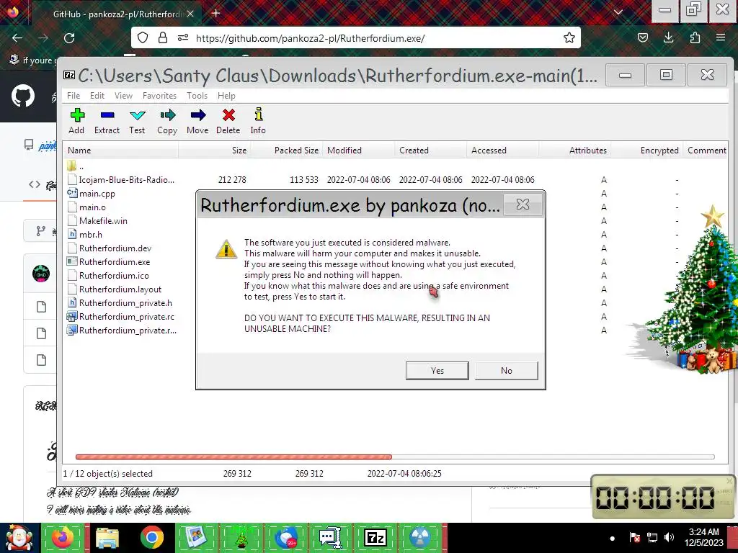
Task: Open the Edit menu in 7-Zip
Action: pos(97,96)
